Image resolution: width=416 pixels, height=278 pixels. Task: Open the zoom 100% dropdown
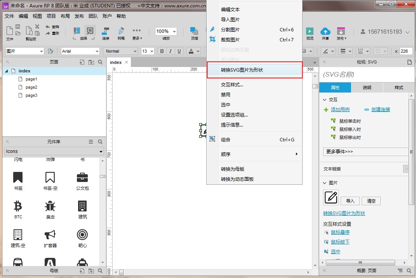(166, 31)
